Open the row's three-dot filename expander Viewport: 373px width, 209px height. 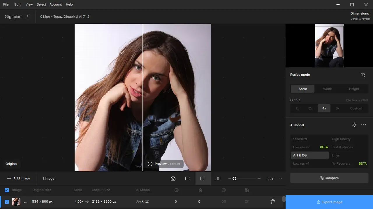click(25, 202)
